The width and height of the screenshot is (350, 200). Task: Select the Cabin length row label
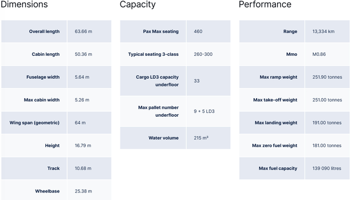point(45,54)
